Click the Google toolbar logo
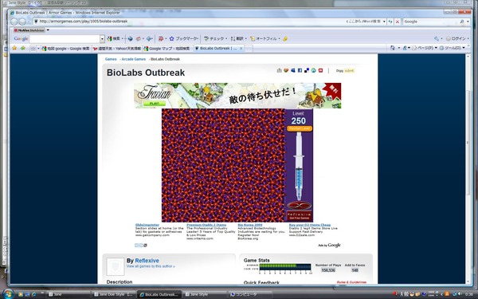The height and width of the screenshot is (299, 478). (21, 39)
